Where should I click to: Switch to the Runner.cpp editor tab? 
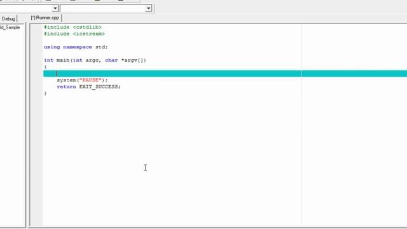coord(45,18)
